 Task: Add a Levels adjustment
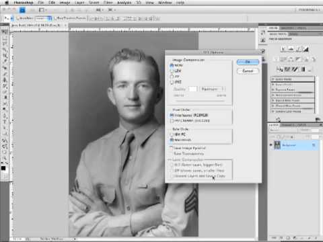[x=291, y=49]
